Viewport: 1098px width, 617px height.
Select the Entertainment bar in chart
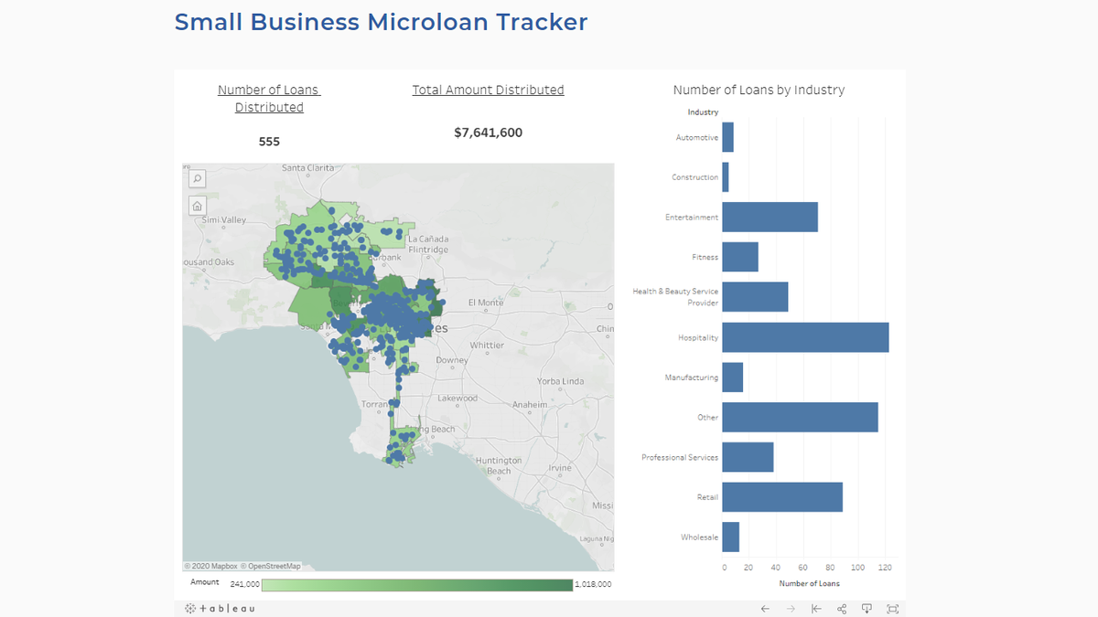point(770,218)
